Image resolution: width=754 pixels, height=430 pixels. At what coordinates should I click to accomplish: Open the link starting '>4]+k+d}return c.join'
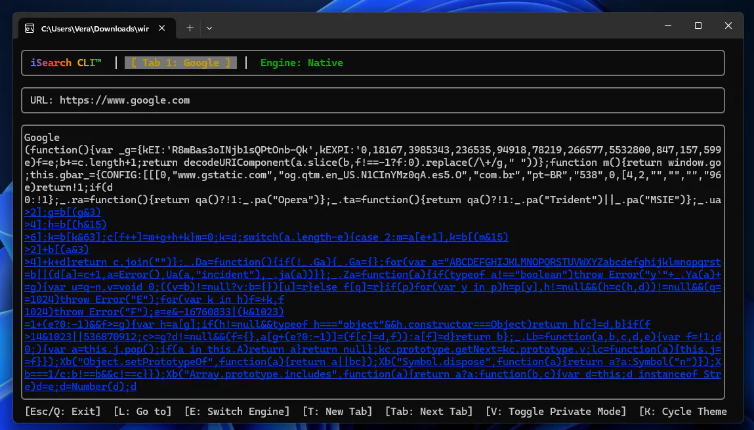[373, 262]
